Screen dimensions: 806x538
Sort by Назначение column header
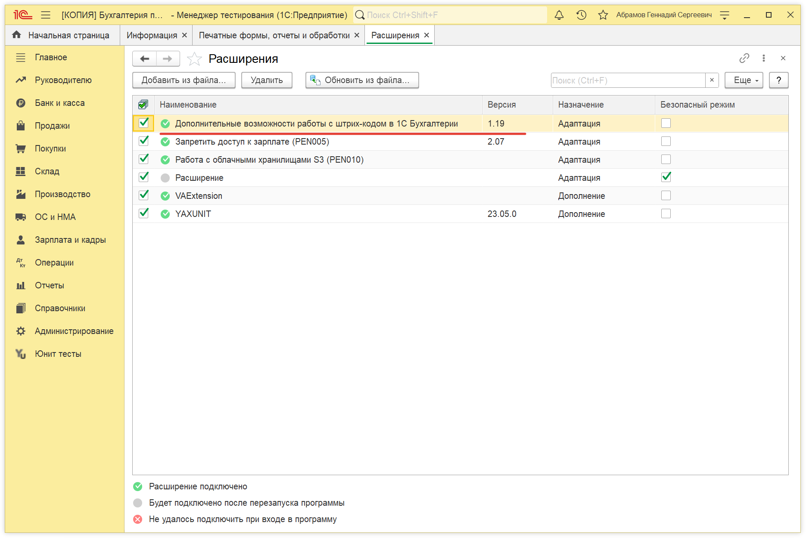point(604,105)
